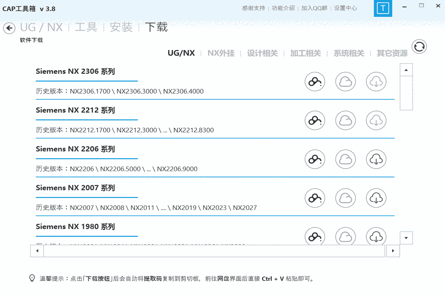Click 加入QQ群 in the top bar
Viewport: 445px width, 297px height.
point(315,7)
